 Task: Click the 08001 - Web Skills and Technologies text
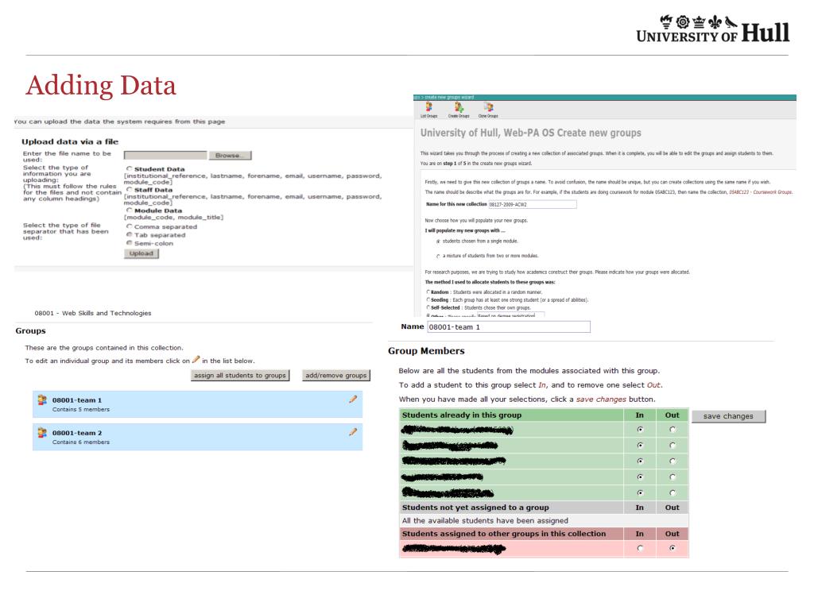93,313
